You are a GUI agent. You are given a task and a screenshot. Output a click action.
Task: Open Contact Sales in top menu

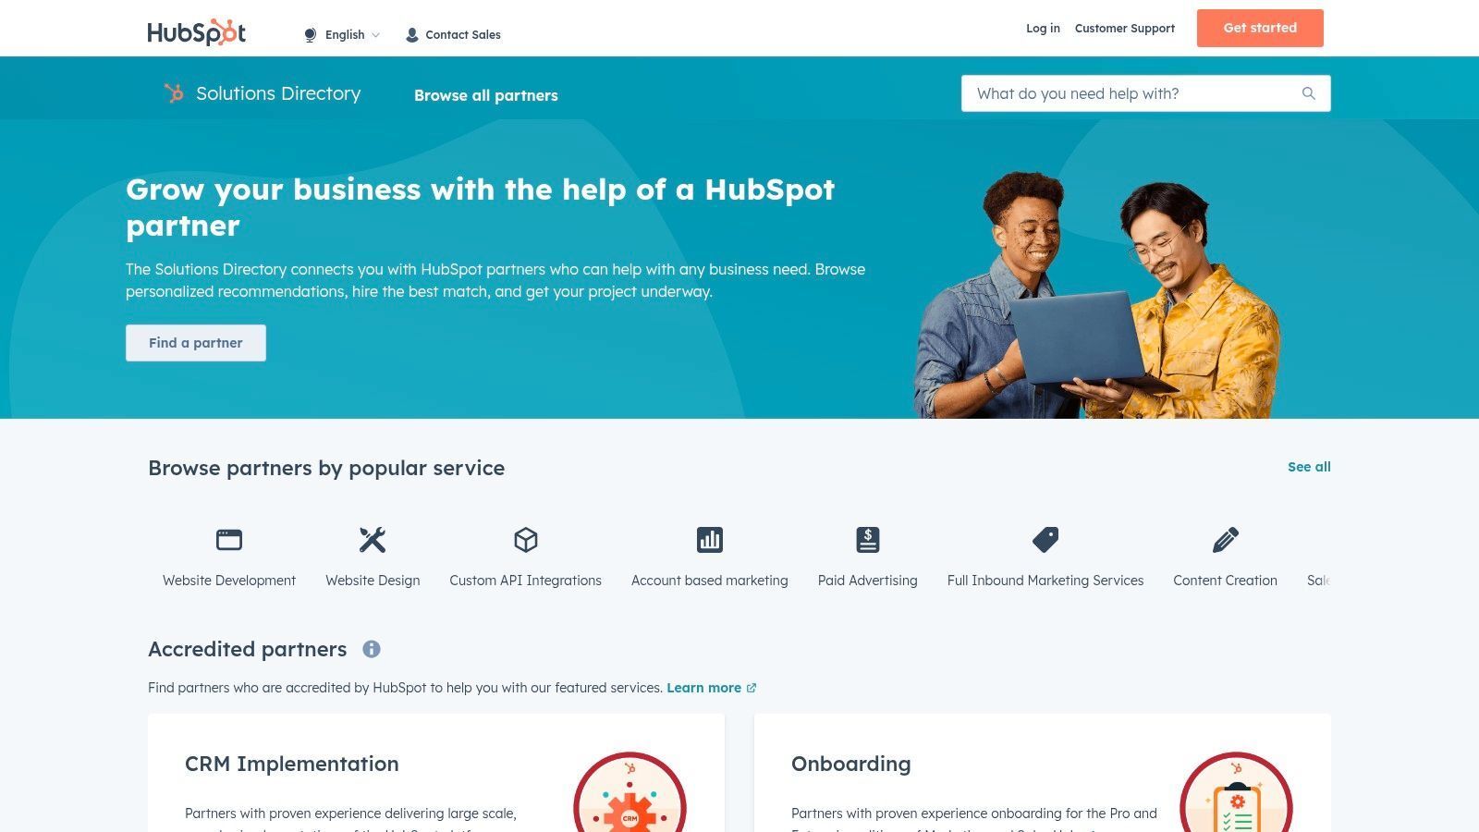[x=454, y=35]
